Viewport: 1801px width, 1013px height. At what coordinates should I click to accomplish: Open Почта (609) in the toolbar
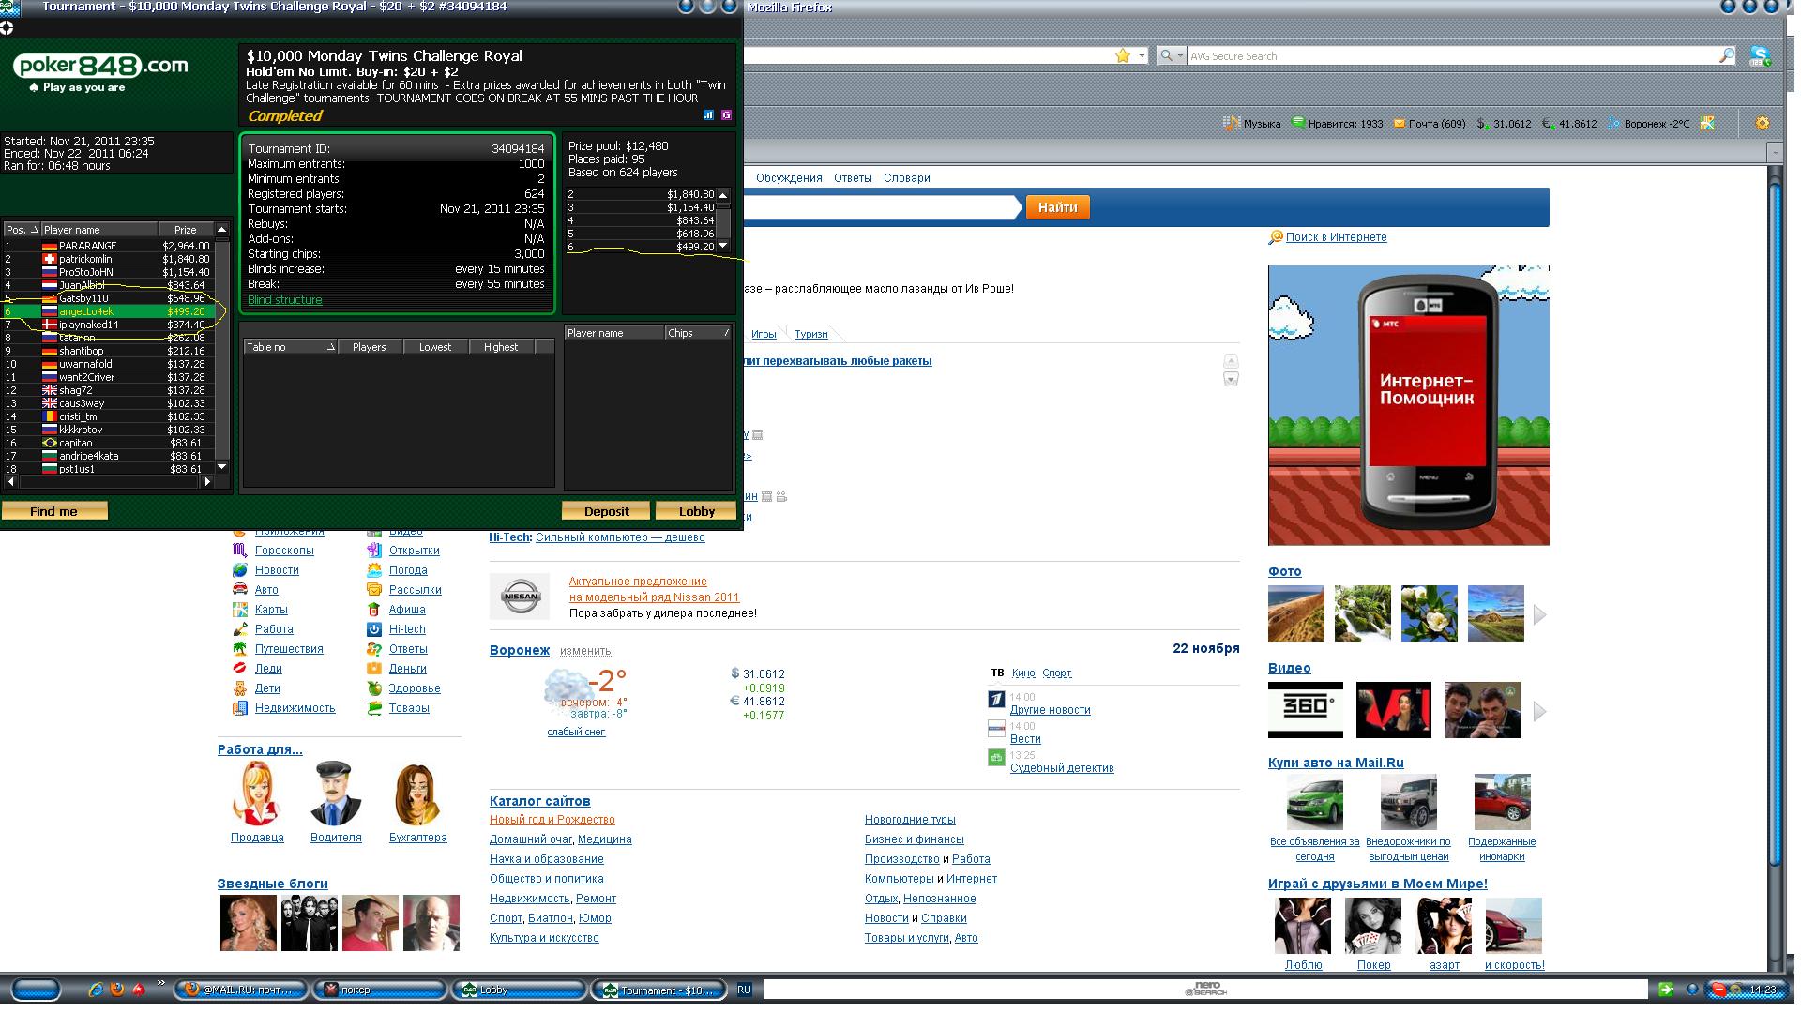point(1429,123)
